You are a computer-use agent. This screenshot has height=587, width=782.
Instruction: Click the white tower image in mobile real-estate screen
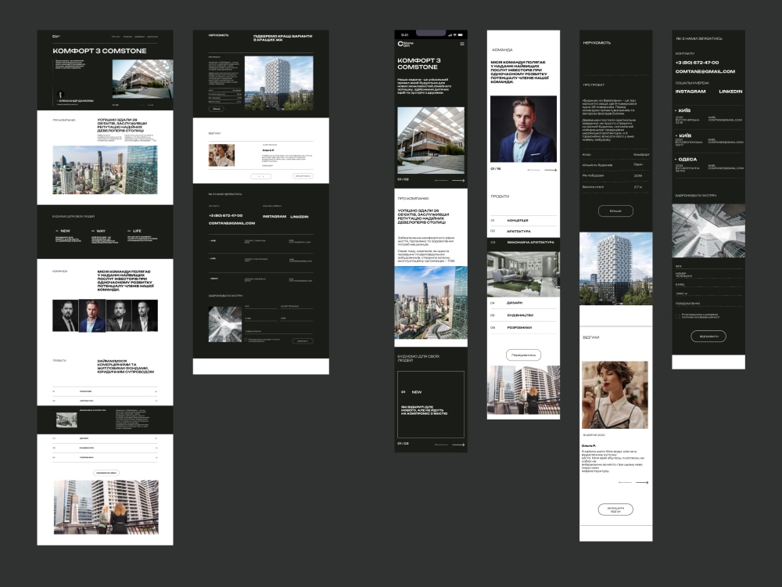[616, 268]
